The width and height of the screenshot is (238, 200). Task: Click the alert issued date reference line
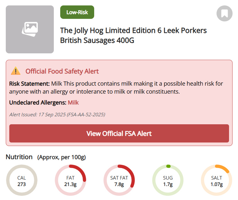57,114
